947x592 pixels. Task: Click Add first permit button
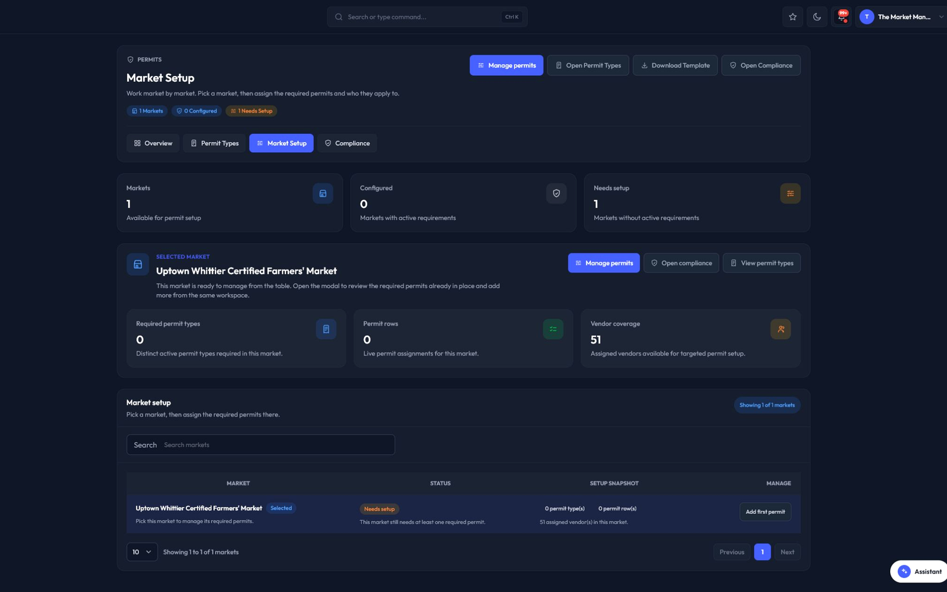coord(765,511)
